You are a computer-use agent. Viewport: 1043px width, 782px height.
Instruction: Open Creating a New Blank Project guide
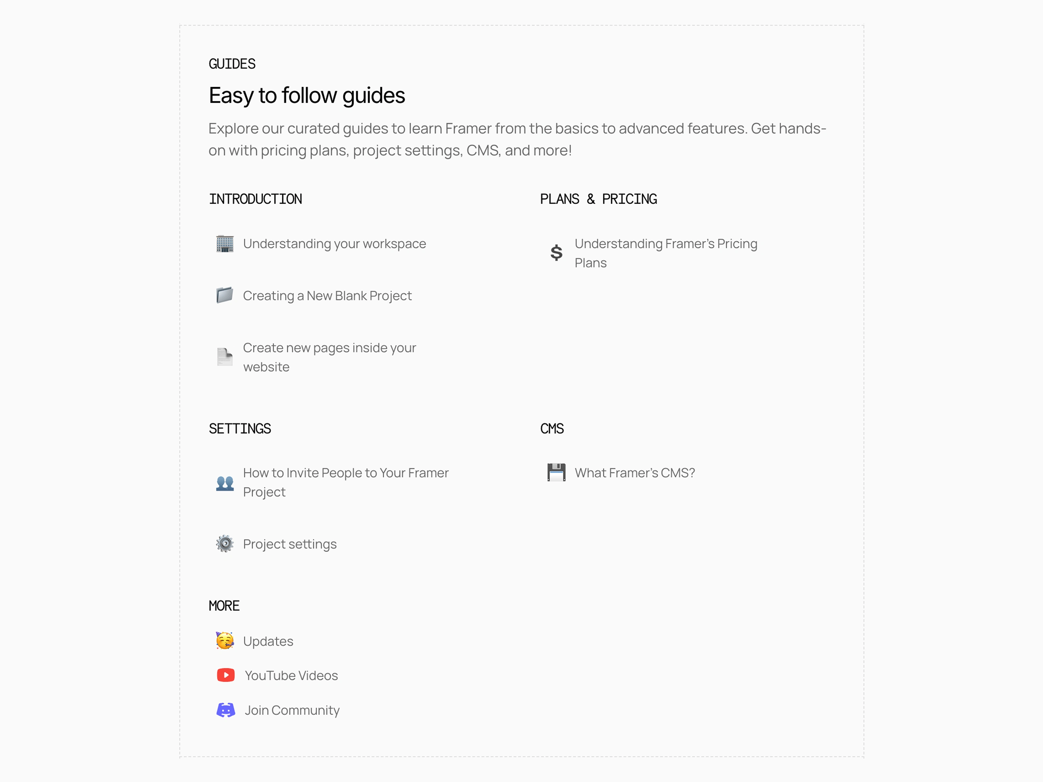pos(327,296)
